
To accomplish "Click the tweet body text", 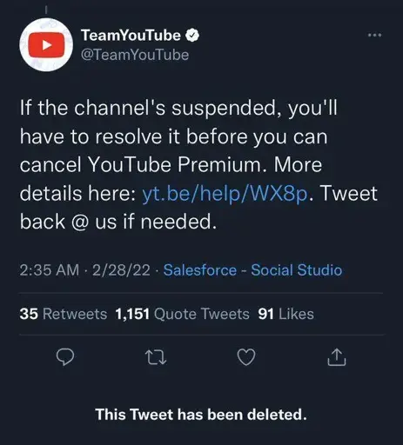I will coord(198,165).
